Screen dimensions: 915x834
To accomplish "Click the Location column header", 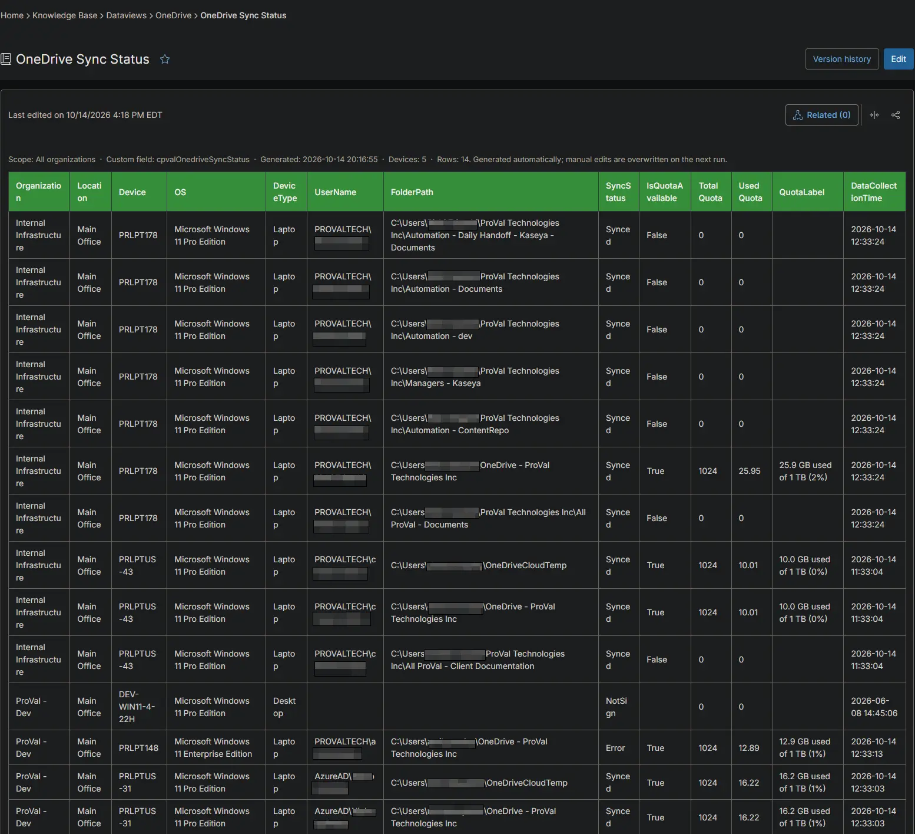I will pos(90,192).
